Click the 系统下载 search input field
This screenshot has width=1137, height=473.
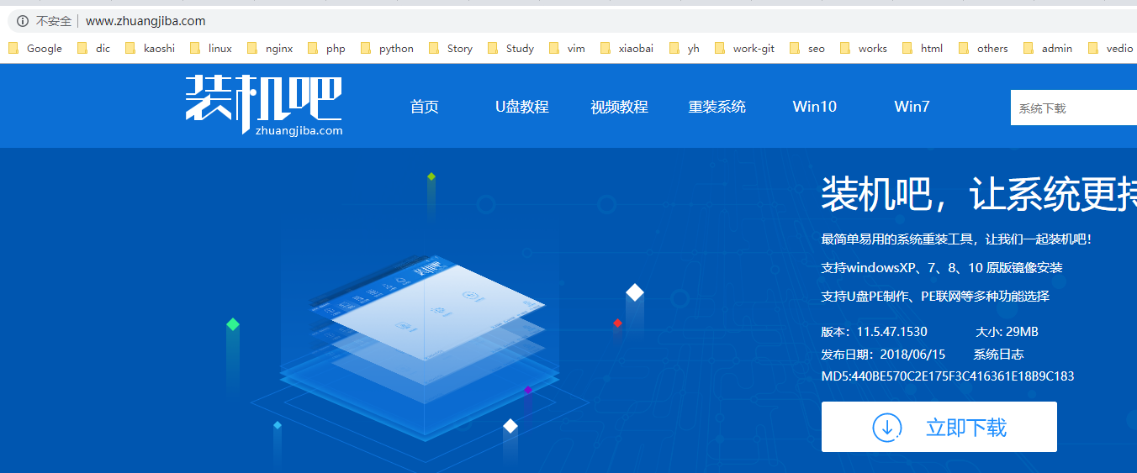click(1073, 108)
